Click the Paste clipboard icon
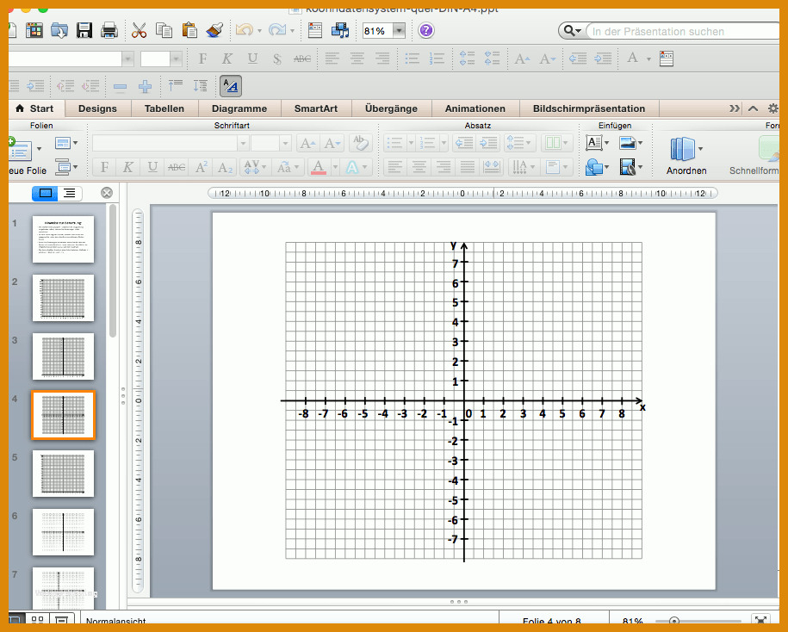Viewport: 788px width, 632px height. [x=189, y=31]
